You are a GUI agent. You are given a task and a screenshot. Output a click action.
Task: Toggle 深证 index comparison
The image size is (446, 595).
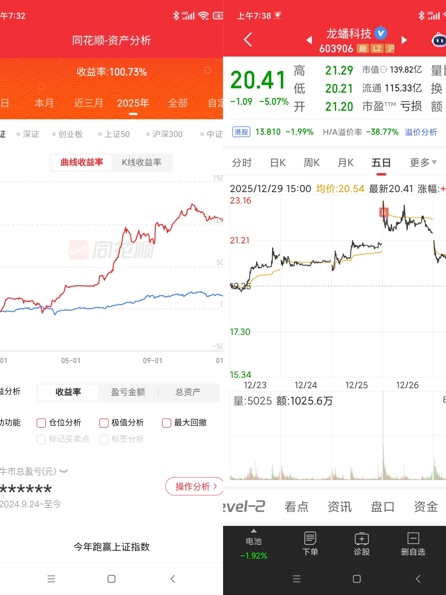click(28, 134)
